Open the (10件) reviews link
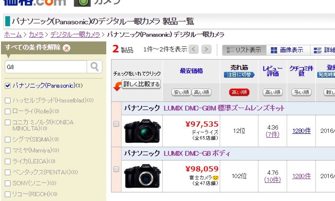 (273, 180)
